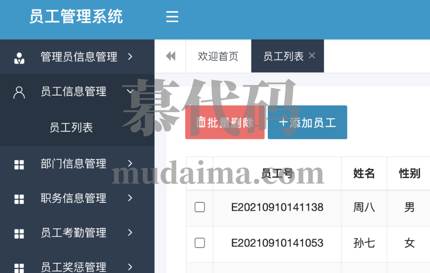Open 员工列表 in the sidebar submenu
This screenshot has height=273, width=430.
coord(71,128)
